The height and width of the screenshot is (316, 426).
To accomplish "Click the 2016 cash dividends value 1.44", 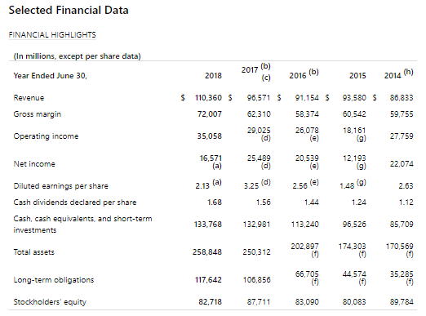I will pos(312,203).
